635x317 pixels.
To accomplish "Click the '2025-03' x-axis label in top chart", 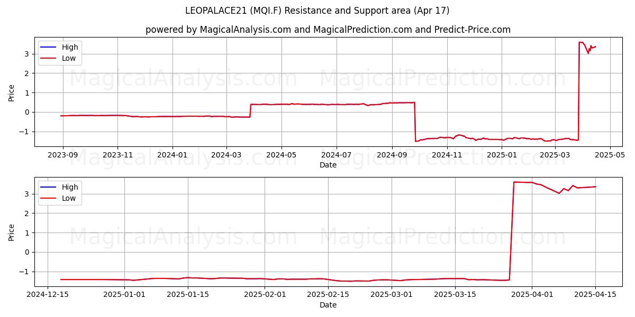I will (555, 155).
